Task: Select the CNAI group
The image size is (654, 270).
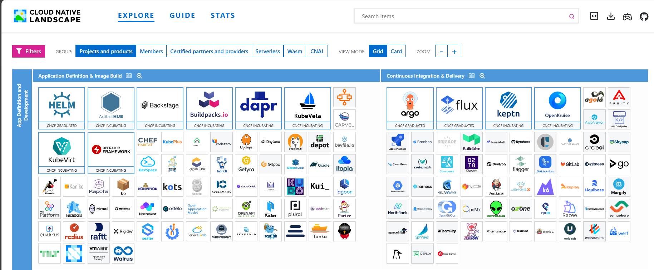Action: tap(317, 51)
